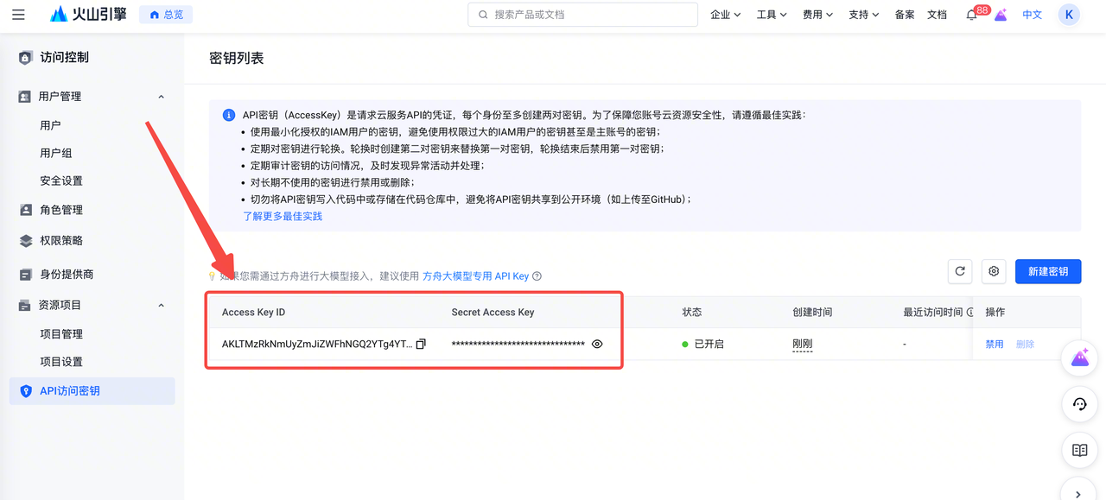Click the 用户管理 icon
1106x500 pixels.
tap(24, 97)
